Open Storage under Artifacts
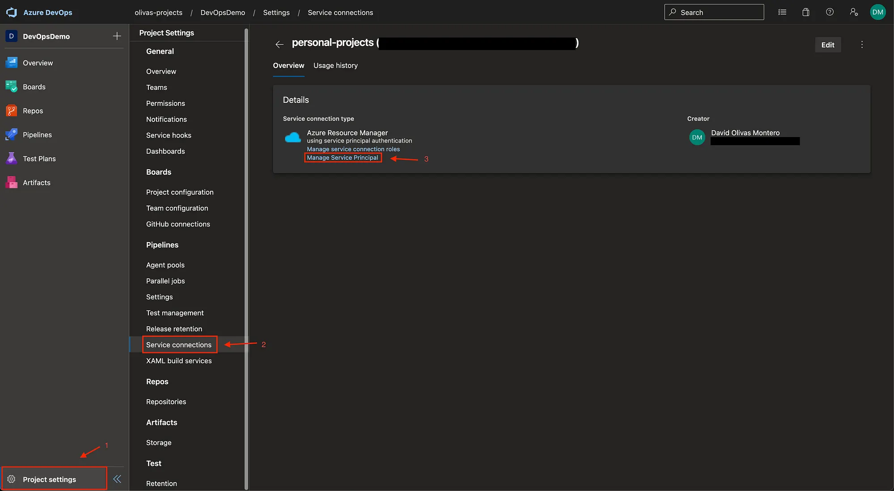This screenshot has height=491, width=894. point(159,443)
